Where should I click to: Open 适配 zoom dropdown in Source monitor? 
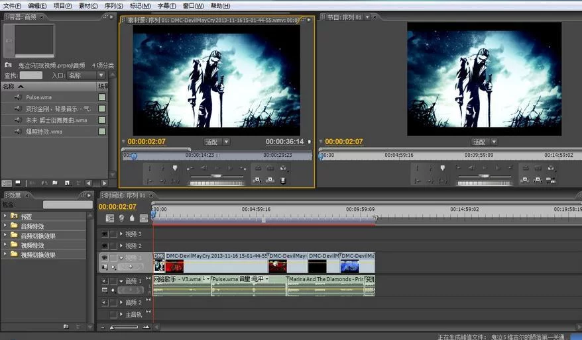click(217, 142)
